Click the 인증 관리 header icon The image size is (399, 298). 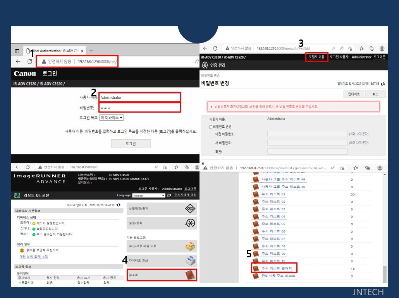tap(205, 65)
